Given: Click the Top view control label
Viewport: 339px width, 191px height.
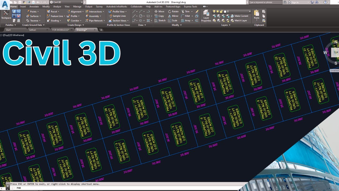Looking at the screenshot, I should tap(7, 35).
